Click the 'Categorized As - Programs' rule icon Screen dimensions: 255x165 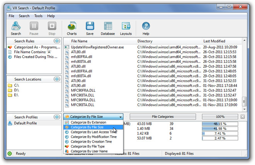10,47
